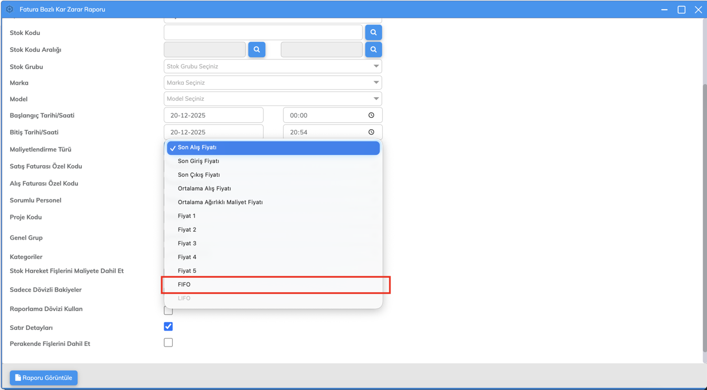
Task: Click the search icon beside Stok Kodu field
Action: pyautogui.click(x=374, y=33)
